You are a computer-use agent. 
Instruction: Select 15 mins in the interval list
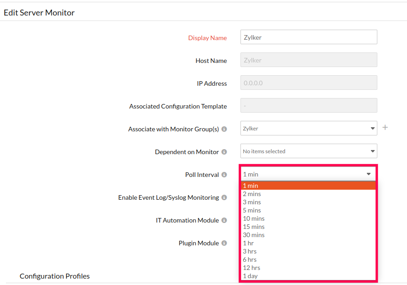tap(308, 227)
